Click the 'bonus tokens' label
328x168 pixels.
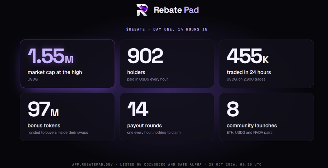click(44, 126)
